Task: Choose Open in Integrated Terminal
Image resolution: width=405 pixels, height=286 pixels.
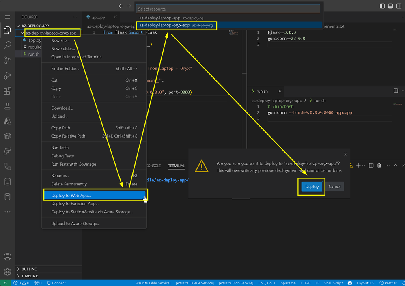Action: click(95, 57)
